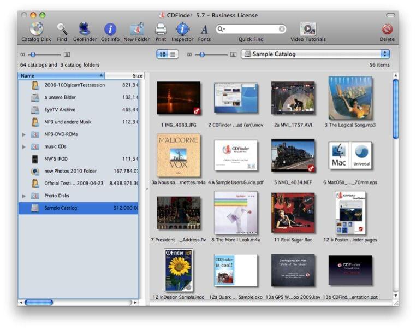Screen dimensions: 416x330
Task: Click the Get Info toolbar icon
Action: coord(110,29)
